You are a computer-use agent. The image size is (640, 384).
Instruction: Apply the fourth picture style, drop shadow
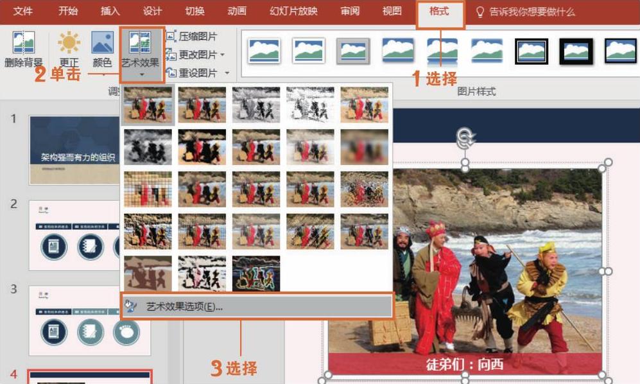click(398, 51)
